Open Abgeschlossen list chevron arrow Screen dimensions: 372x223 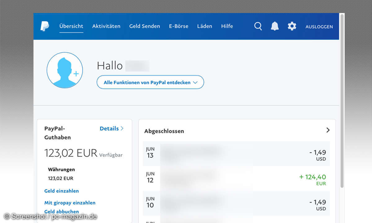(x=328, y=130)
